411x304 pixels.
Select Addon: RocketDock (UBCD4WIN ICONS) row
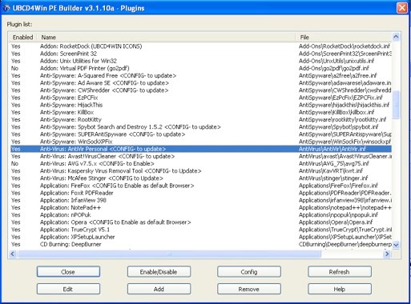(201, 46)
